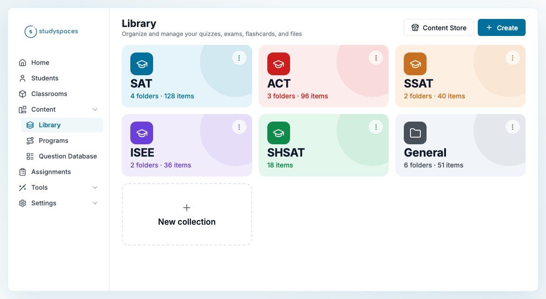Screen dimensions: 546x299
Task: Click the Content section icon
Action: coord(23,109)
